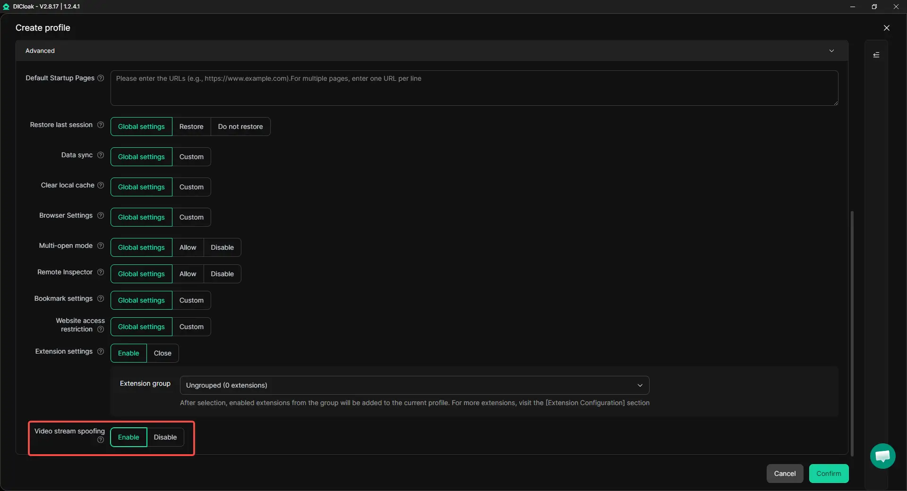The width and height of the screenshot is (907, 491).
Task: Click the Cancel button
Action: (x=785, y=474)
